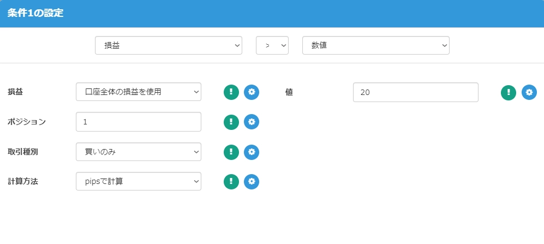This screenshot has height=244, width=544.
Task: Open gear settings next to 損益 dropdown
Action: tap(252, 92)
